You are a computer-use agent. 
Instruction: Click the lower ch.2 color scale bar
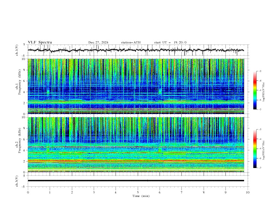255,149
